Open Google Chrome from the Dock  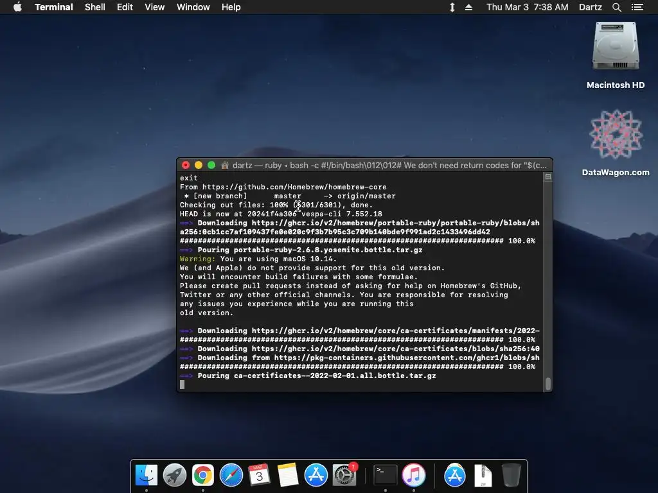click(x=203, y=475)
